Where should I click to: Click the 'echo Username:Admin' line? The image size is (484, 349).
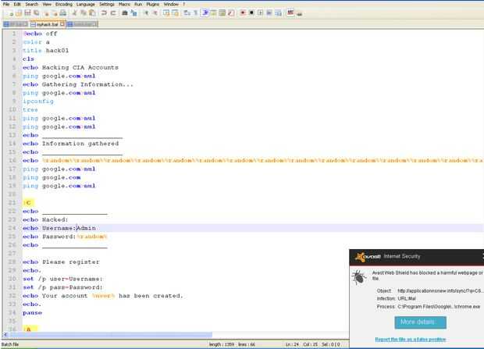pyautogui.click(x=59, y=228)
